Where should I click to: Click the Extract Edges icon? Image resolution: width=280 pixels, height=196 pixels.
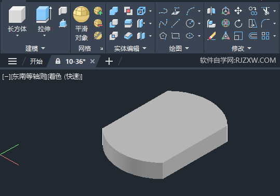click(x=141, y=11)
